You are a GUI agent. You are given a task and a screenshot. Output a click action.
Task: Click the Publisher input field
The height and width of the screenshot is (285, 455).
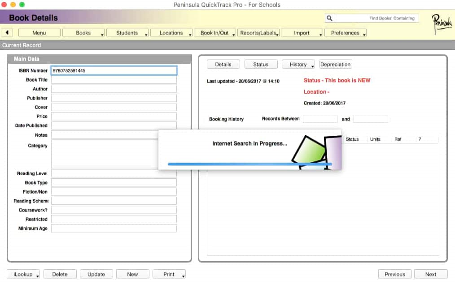(114, 98)
